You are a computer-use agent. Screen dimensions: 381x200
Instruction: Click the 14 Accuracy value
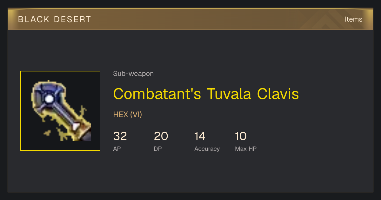coord(200,136)
